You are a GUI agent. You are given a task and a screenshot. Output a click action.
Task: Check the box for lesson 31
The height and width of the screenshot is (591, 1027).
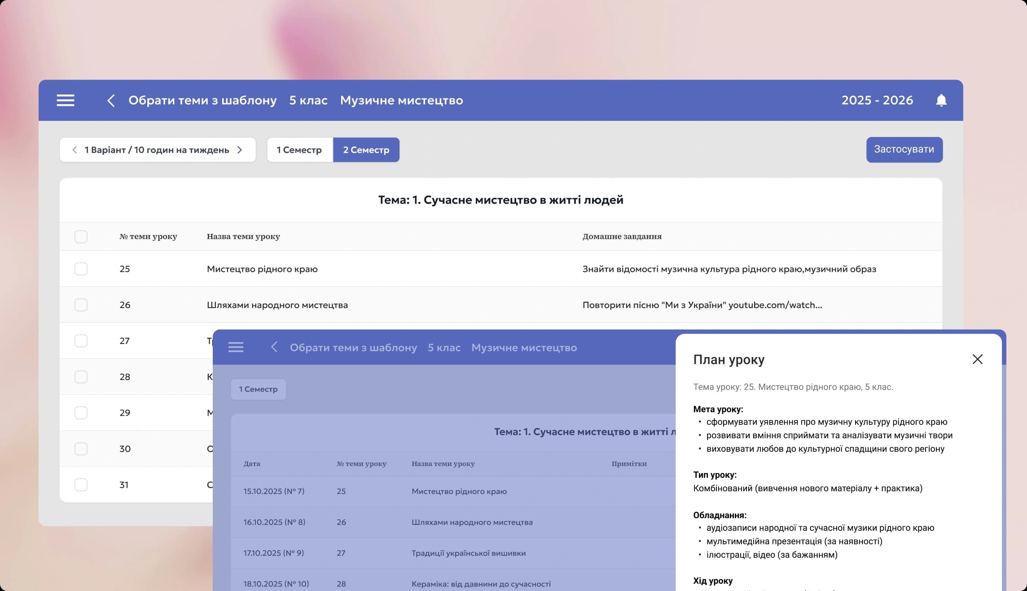pyautogui.click(x=81, y=485)
